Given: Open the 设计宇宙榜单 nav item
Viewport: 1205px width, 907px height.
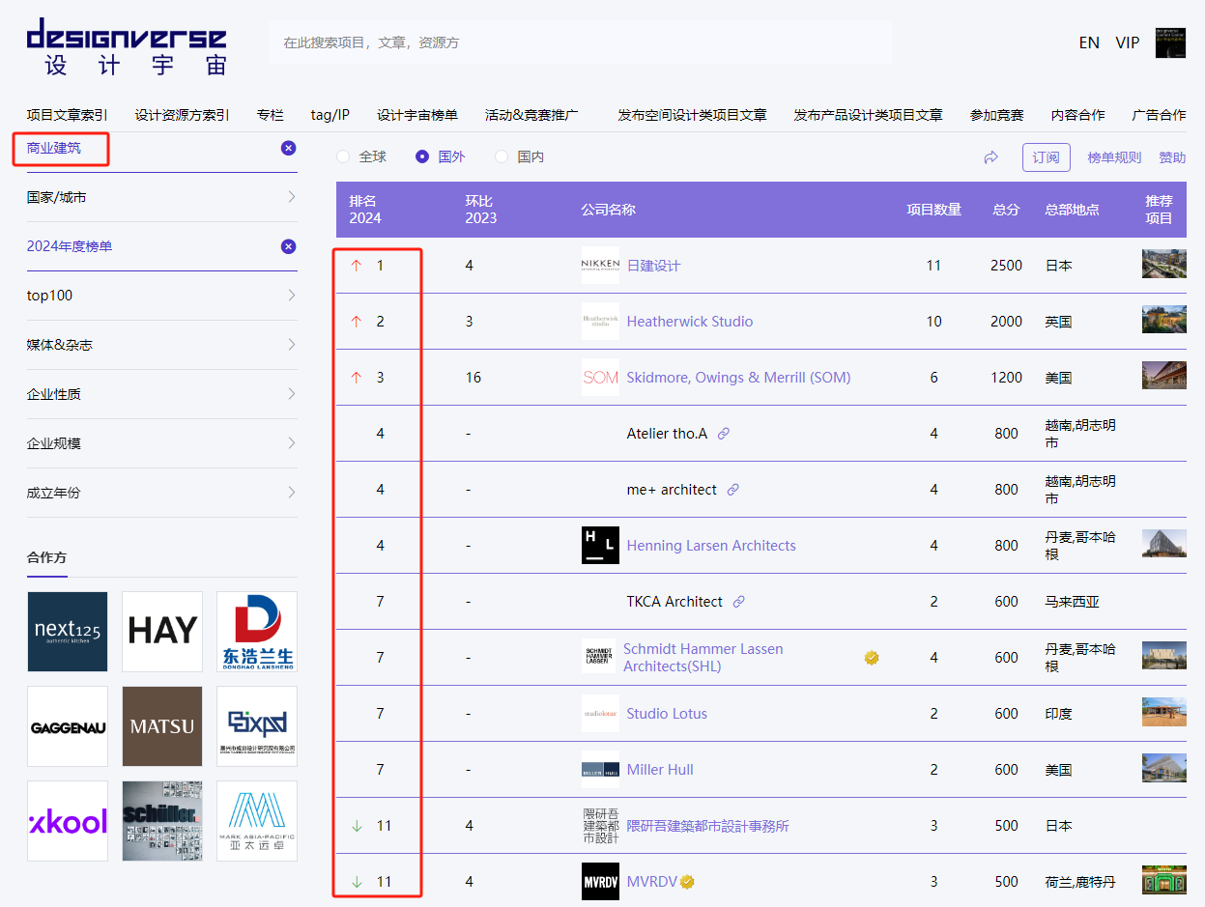Looking at the screenshot, I should pyautogui.click(x=417, y=115).
